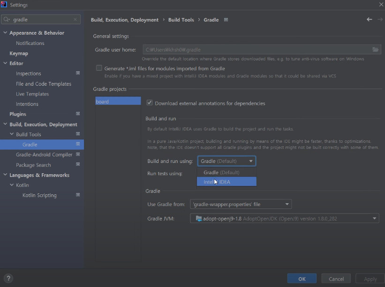Click Build, Execution, Deployment breadcrumb
The width and height of the screenshot is (385, 287).
pyautogui.click(x=125, y=20)
